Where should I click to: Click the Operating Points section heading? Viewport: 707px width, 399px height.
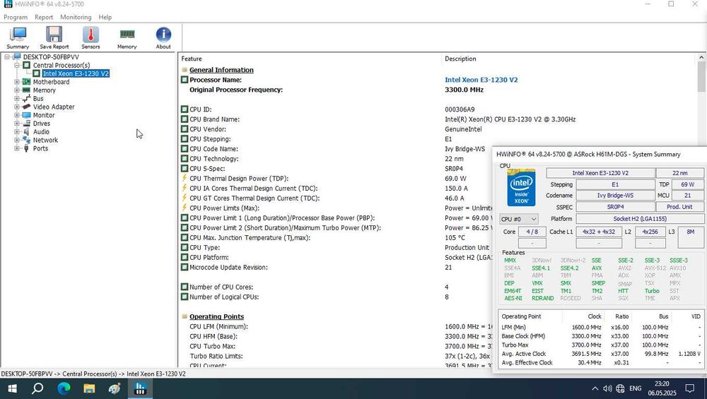(216, 316)
